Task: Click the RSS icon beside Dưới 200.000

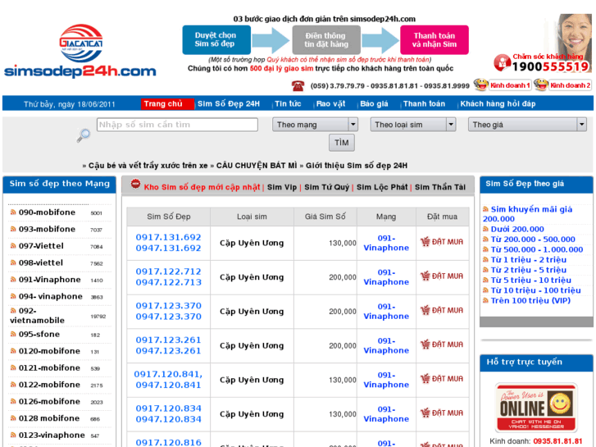Action: (x=485, y=229)
